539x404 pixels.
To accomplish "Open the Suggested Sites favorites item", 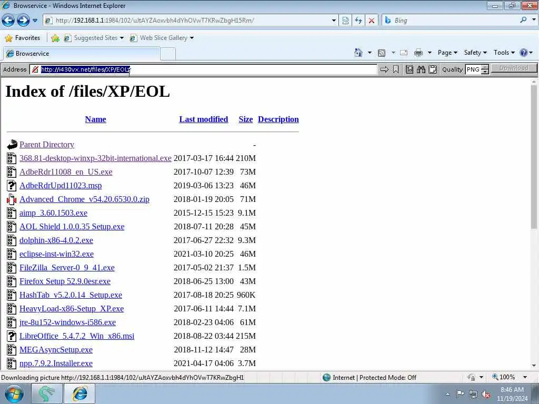I will tap(94, 38).
